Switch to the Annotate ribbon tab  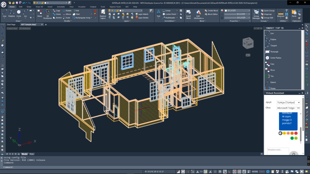click(61, 7)
